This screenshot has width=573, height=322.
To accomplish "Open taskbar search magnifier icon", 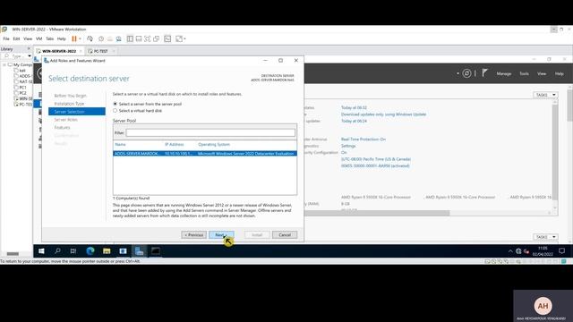I will (57, 251).
